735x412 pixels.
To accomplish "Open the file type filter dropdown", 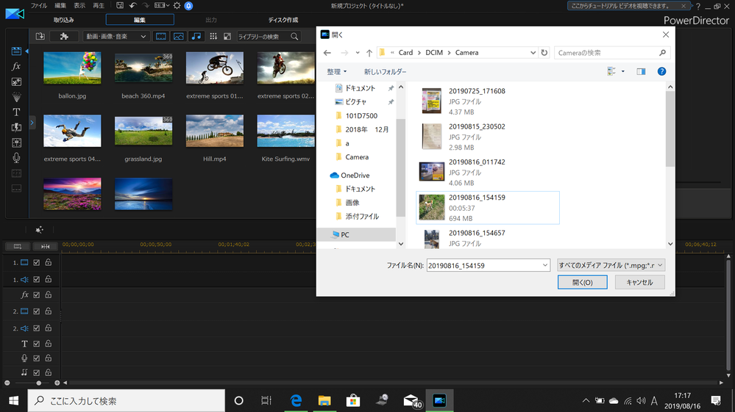I will point(611,265).
